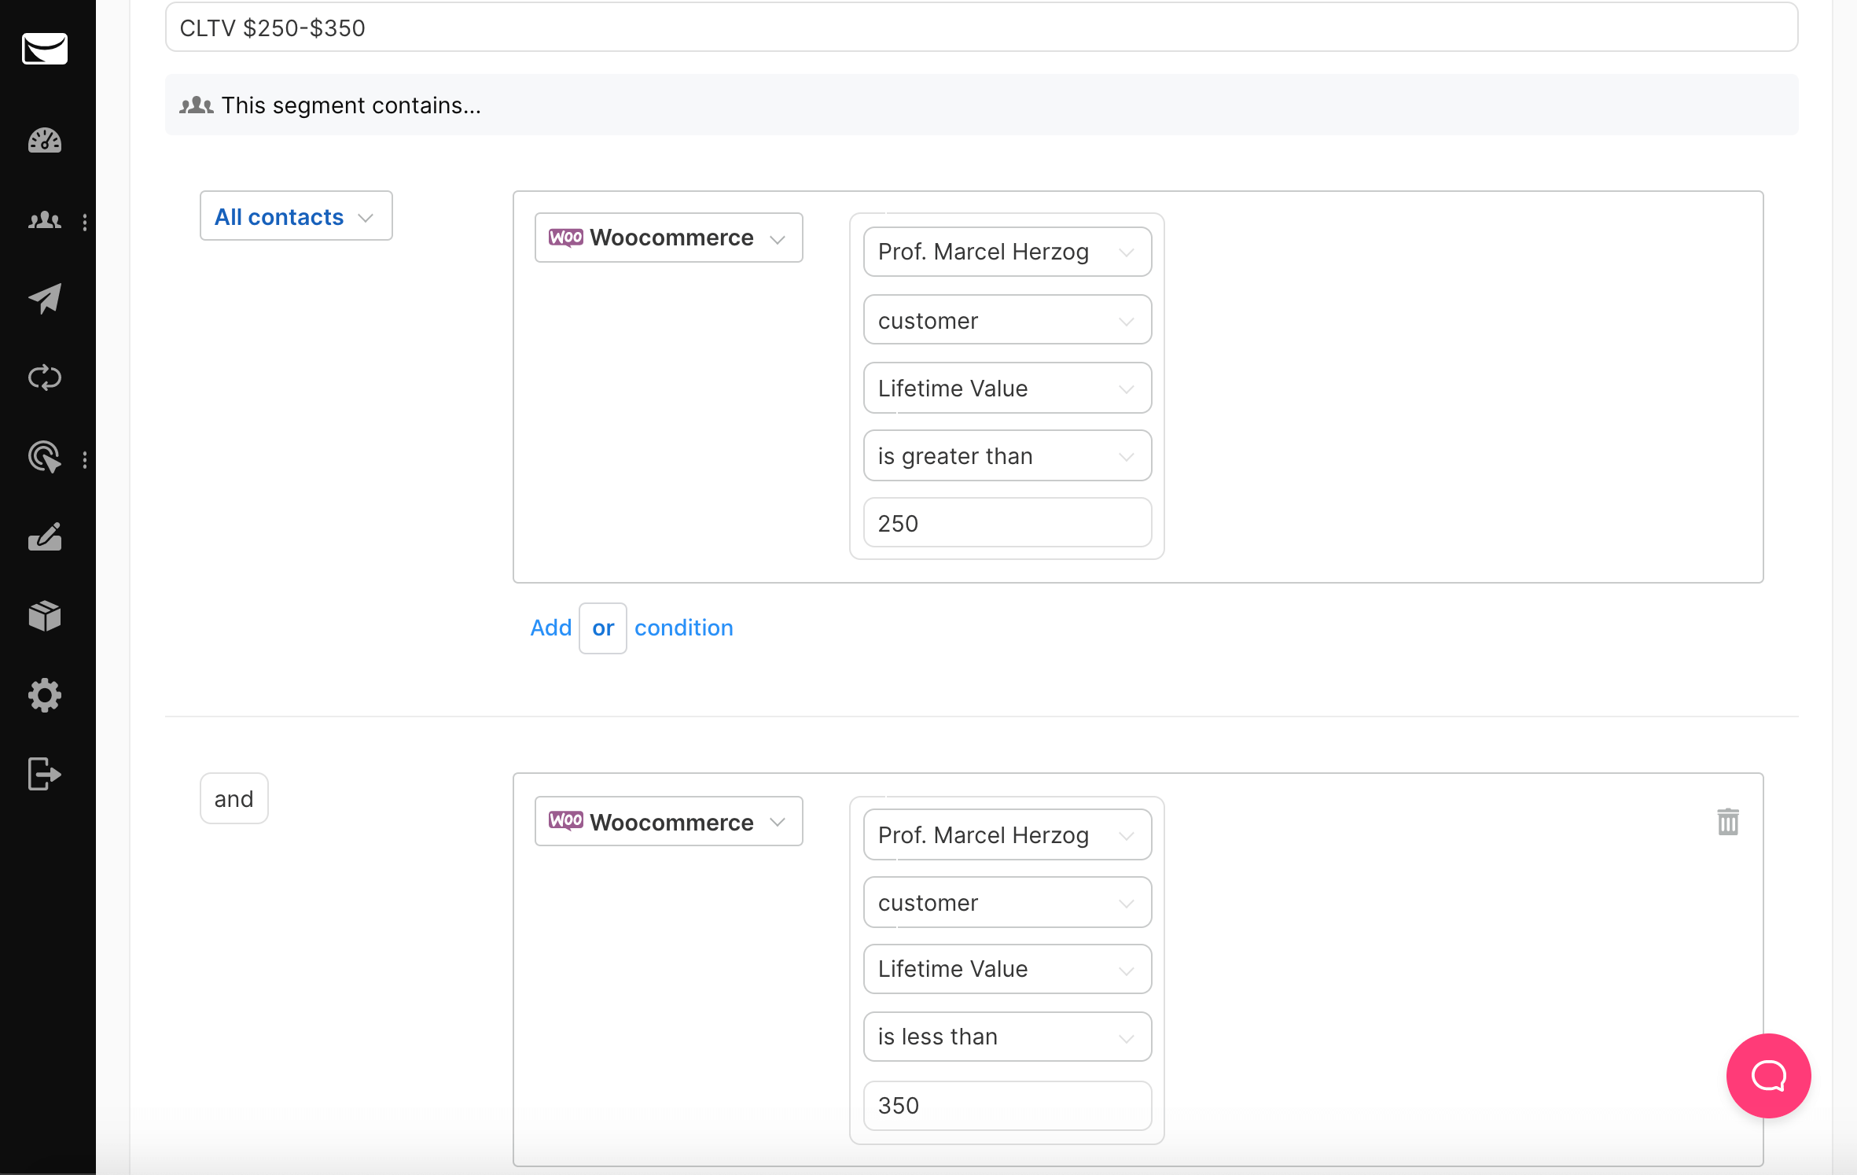This screenshot has height=1175, width=1857.
Task: Click the mail envelope logo at top
Action: tap(45, 49)
